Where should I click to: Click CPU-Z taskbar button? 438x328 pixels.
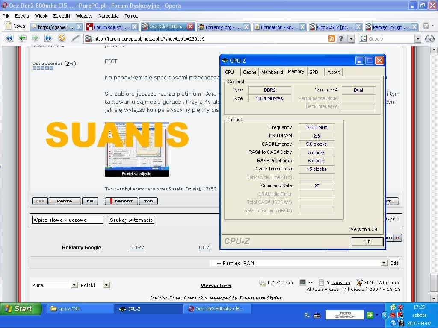click(149, 309)
